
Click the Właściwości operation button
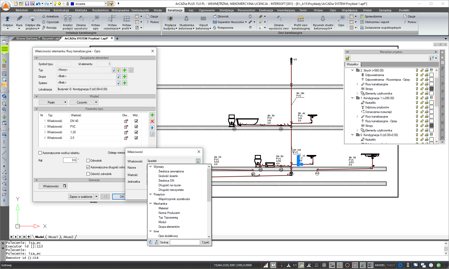click(53, 186)
